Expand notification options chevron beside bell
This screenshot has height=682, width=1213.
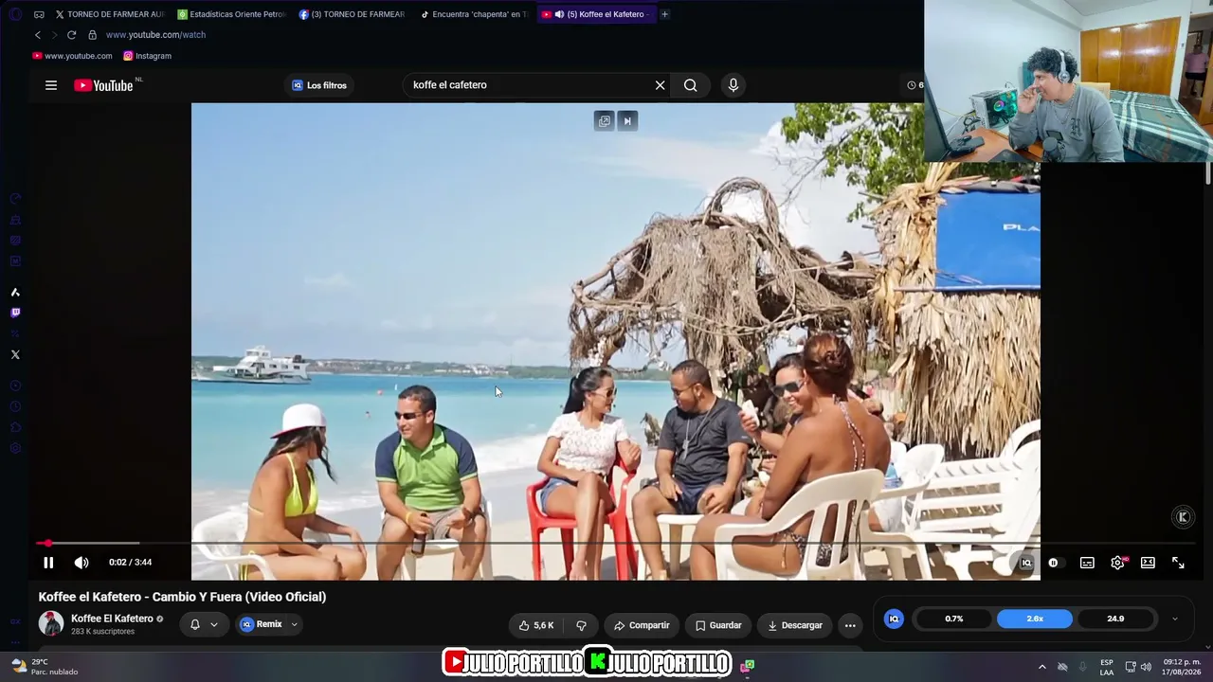tap(214, 625)
